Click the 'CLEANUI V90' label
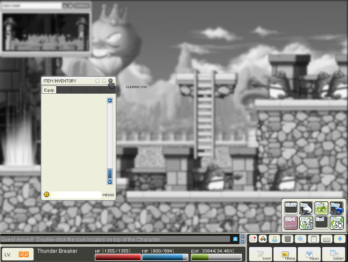The image size is (348, 262). click(137, 87)
